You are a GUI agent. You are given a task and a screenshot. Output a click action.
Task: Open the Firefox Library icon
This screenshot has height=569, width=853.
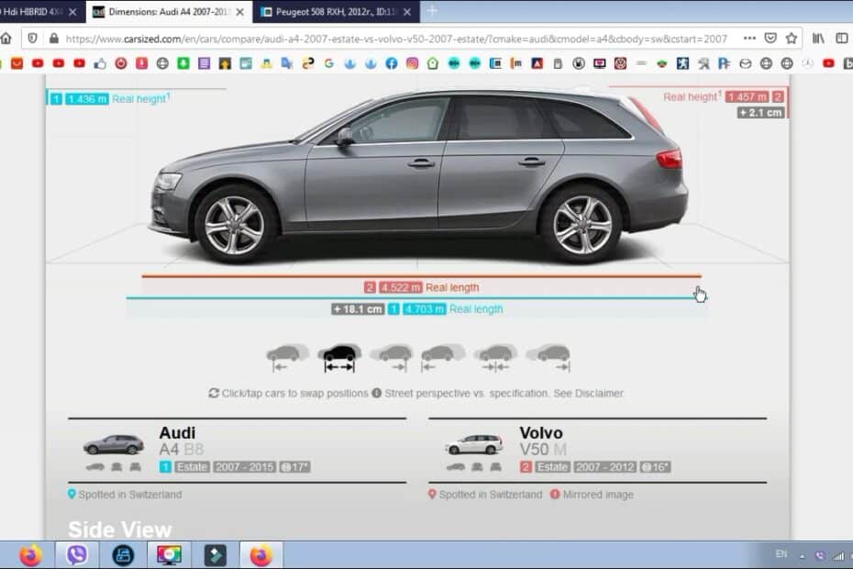click(818, 39)
